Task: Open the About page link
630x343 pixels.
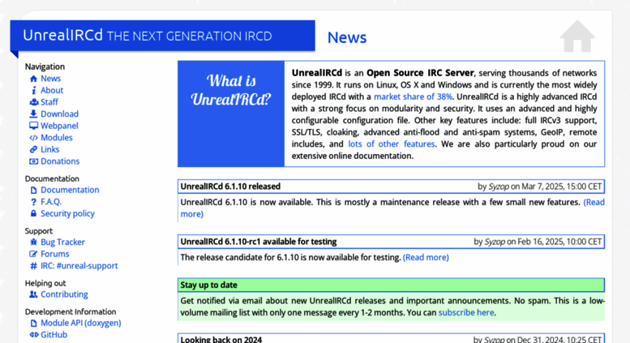Action: pos(52,90)
